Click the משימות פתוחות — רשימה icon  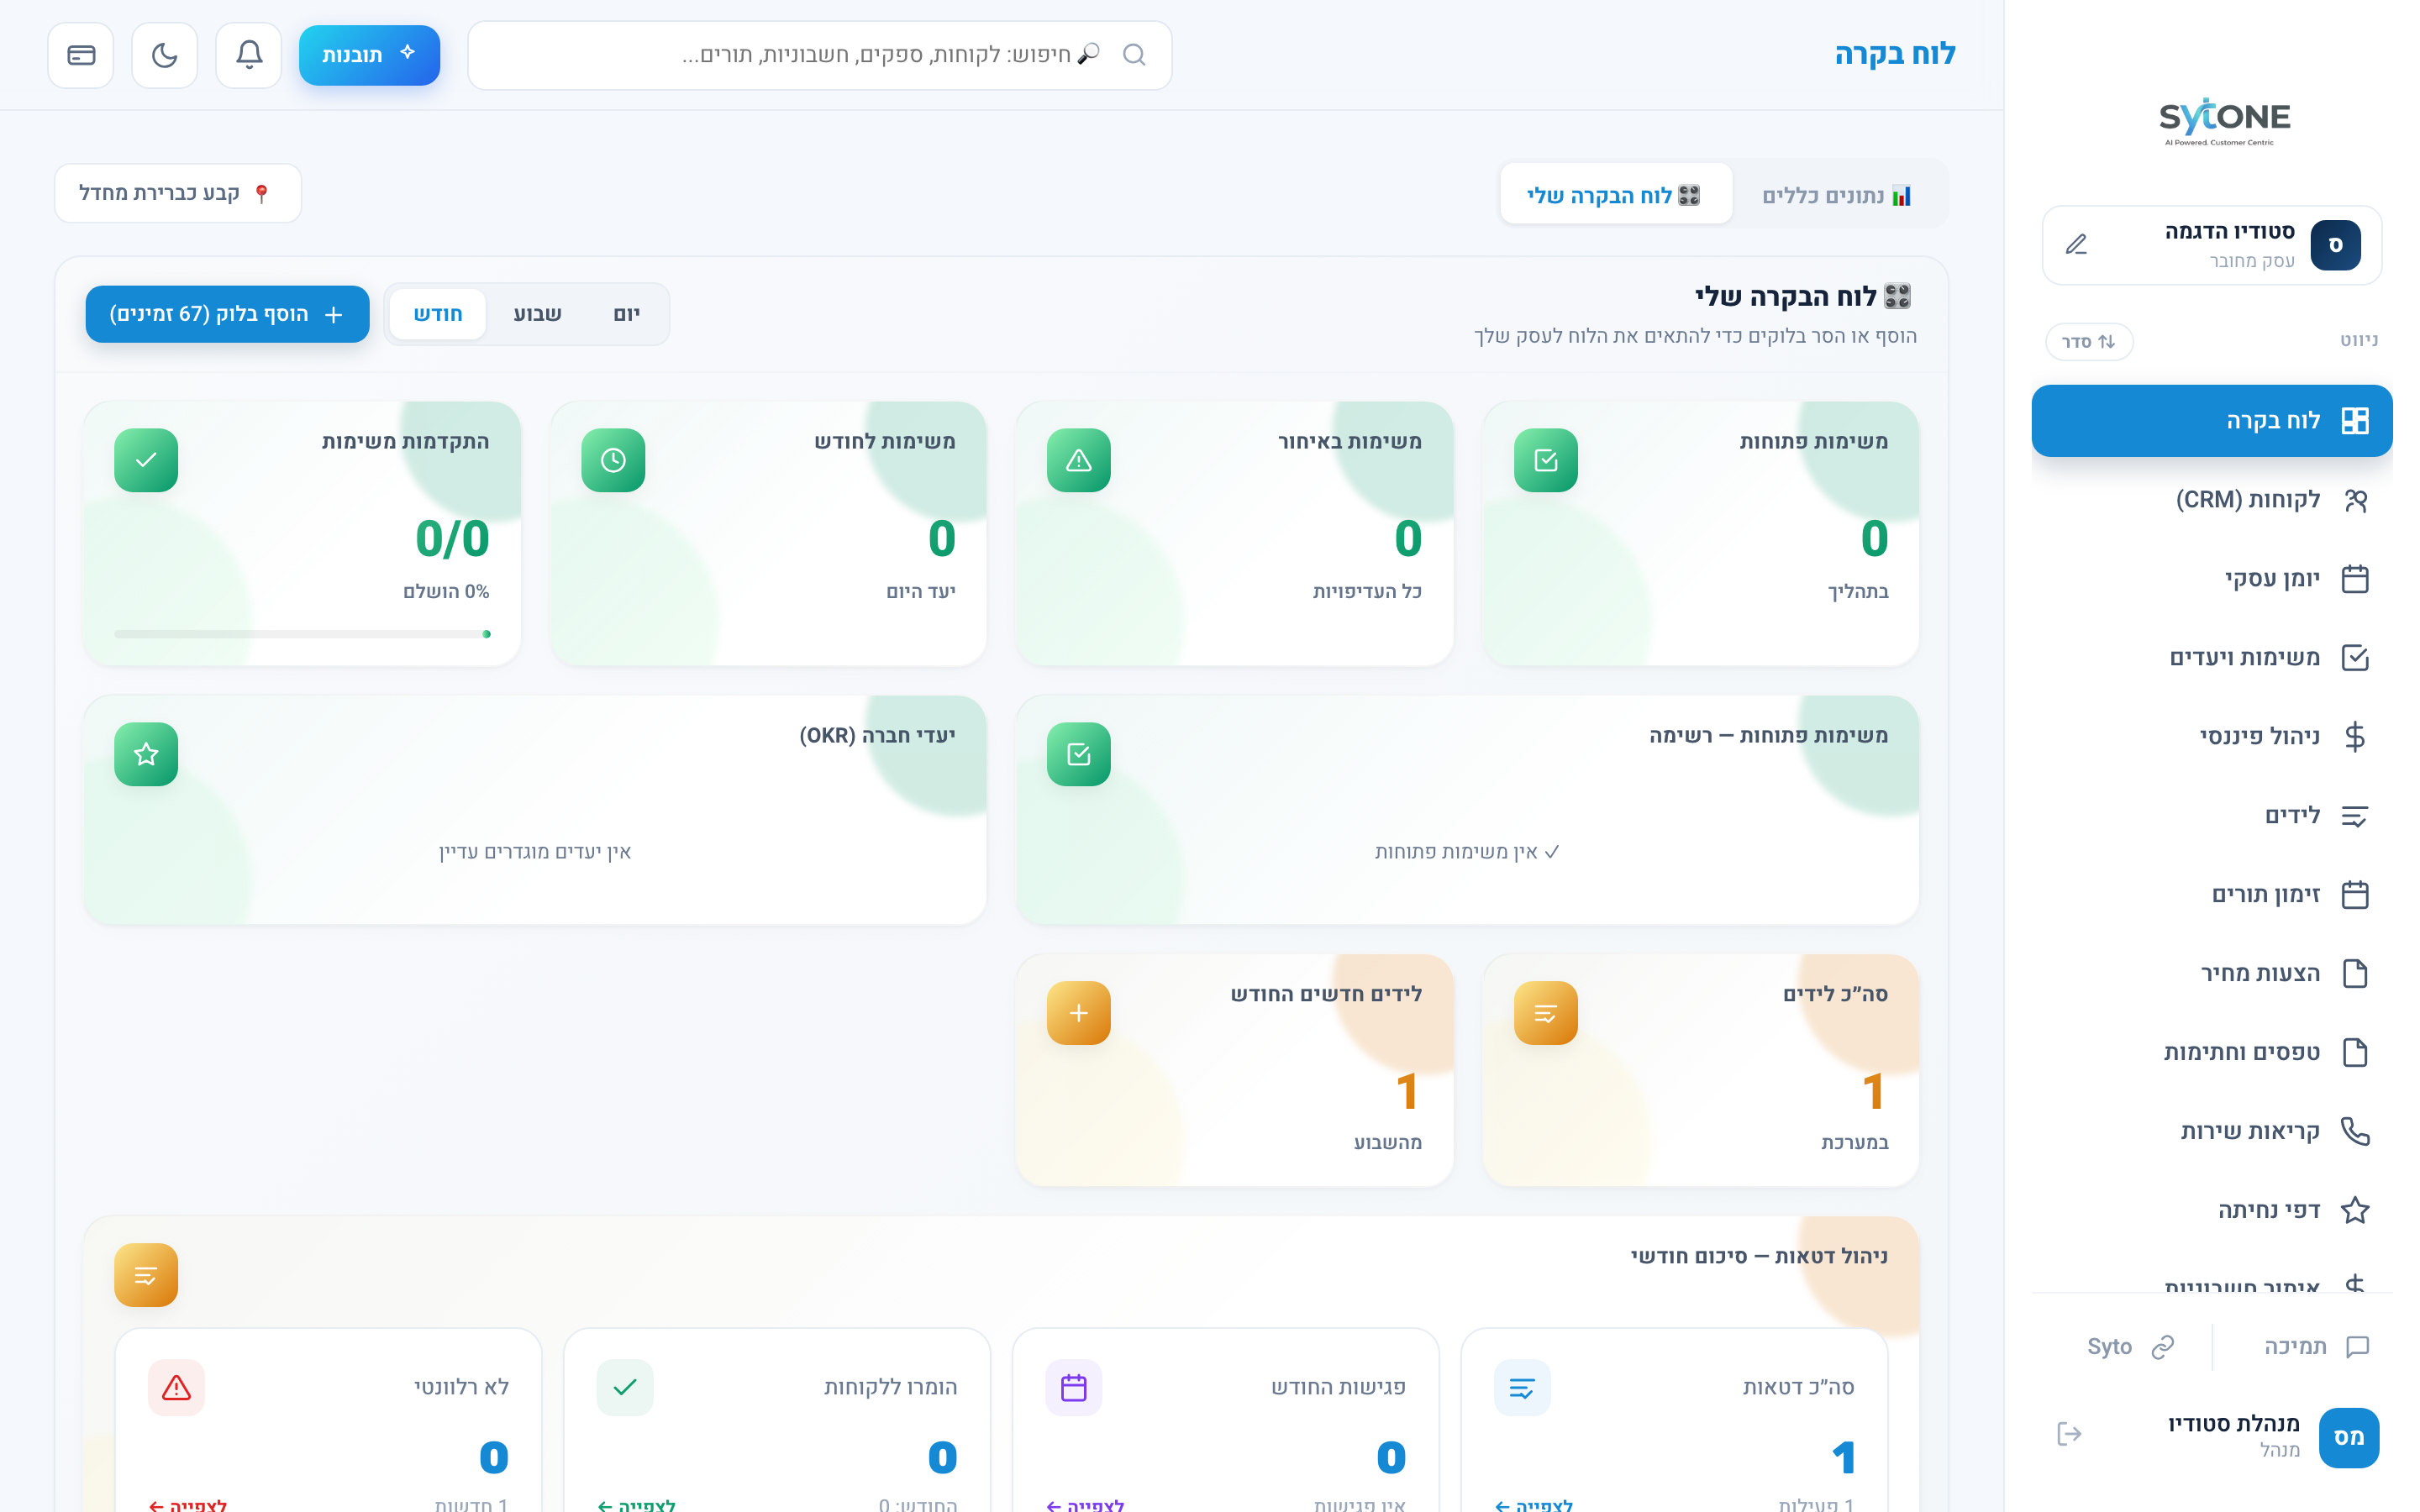pos(1078,754)
